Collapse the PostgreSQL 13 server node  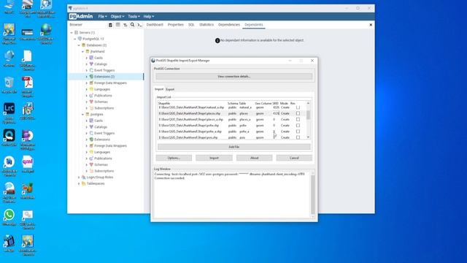[75, 39]
